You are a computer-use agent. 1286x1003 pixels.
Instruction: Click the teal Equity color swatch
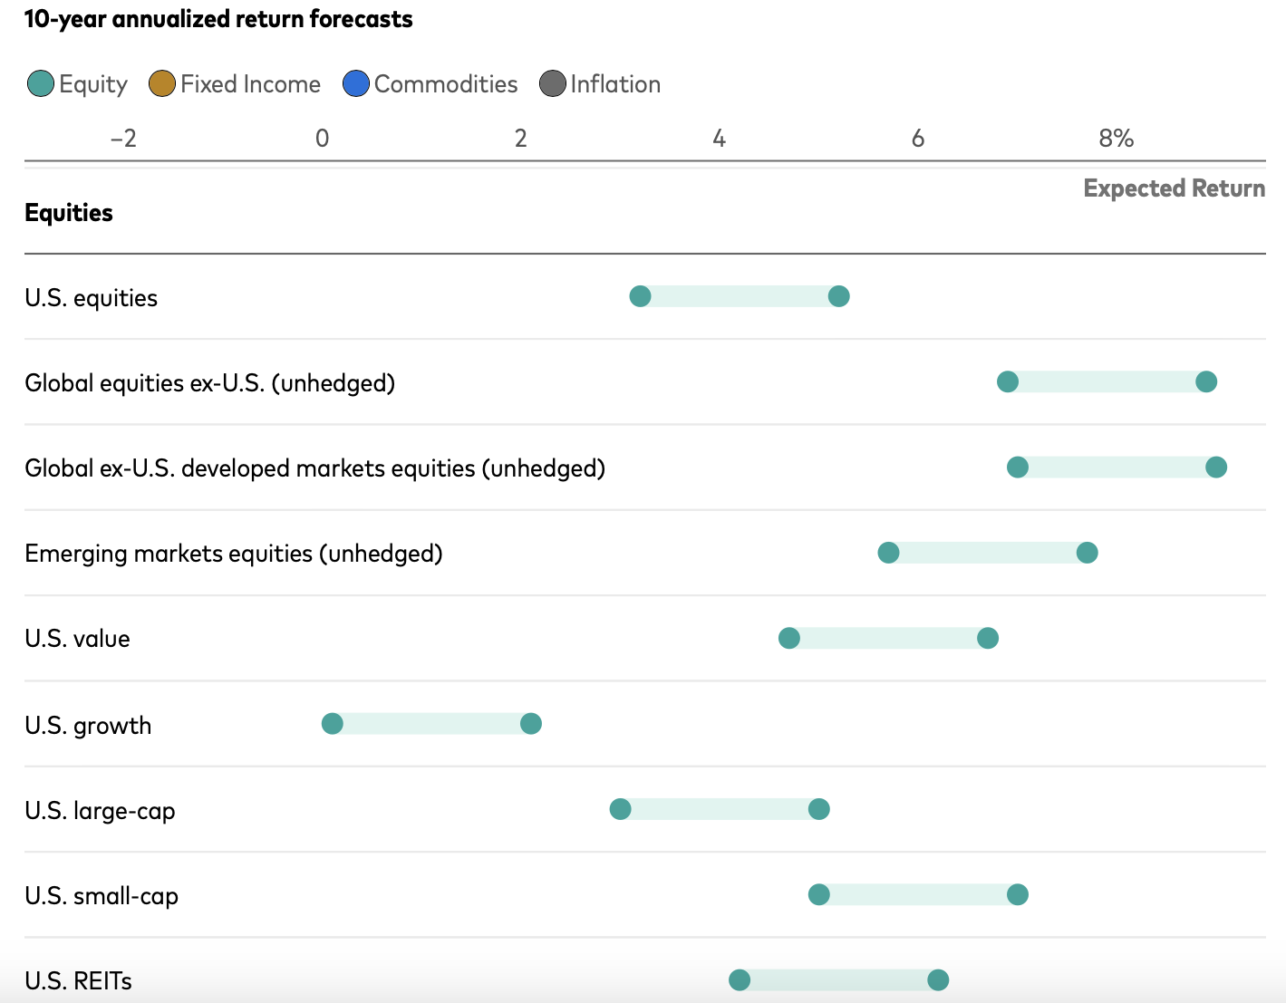pos(40,83)
